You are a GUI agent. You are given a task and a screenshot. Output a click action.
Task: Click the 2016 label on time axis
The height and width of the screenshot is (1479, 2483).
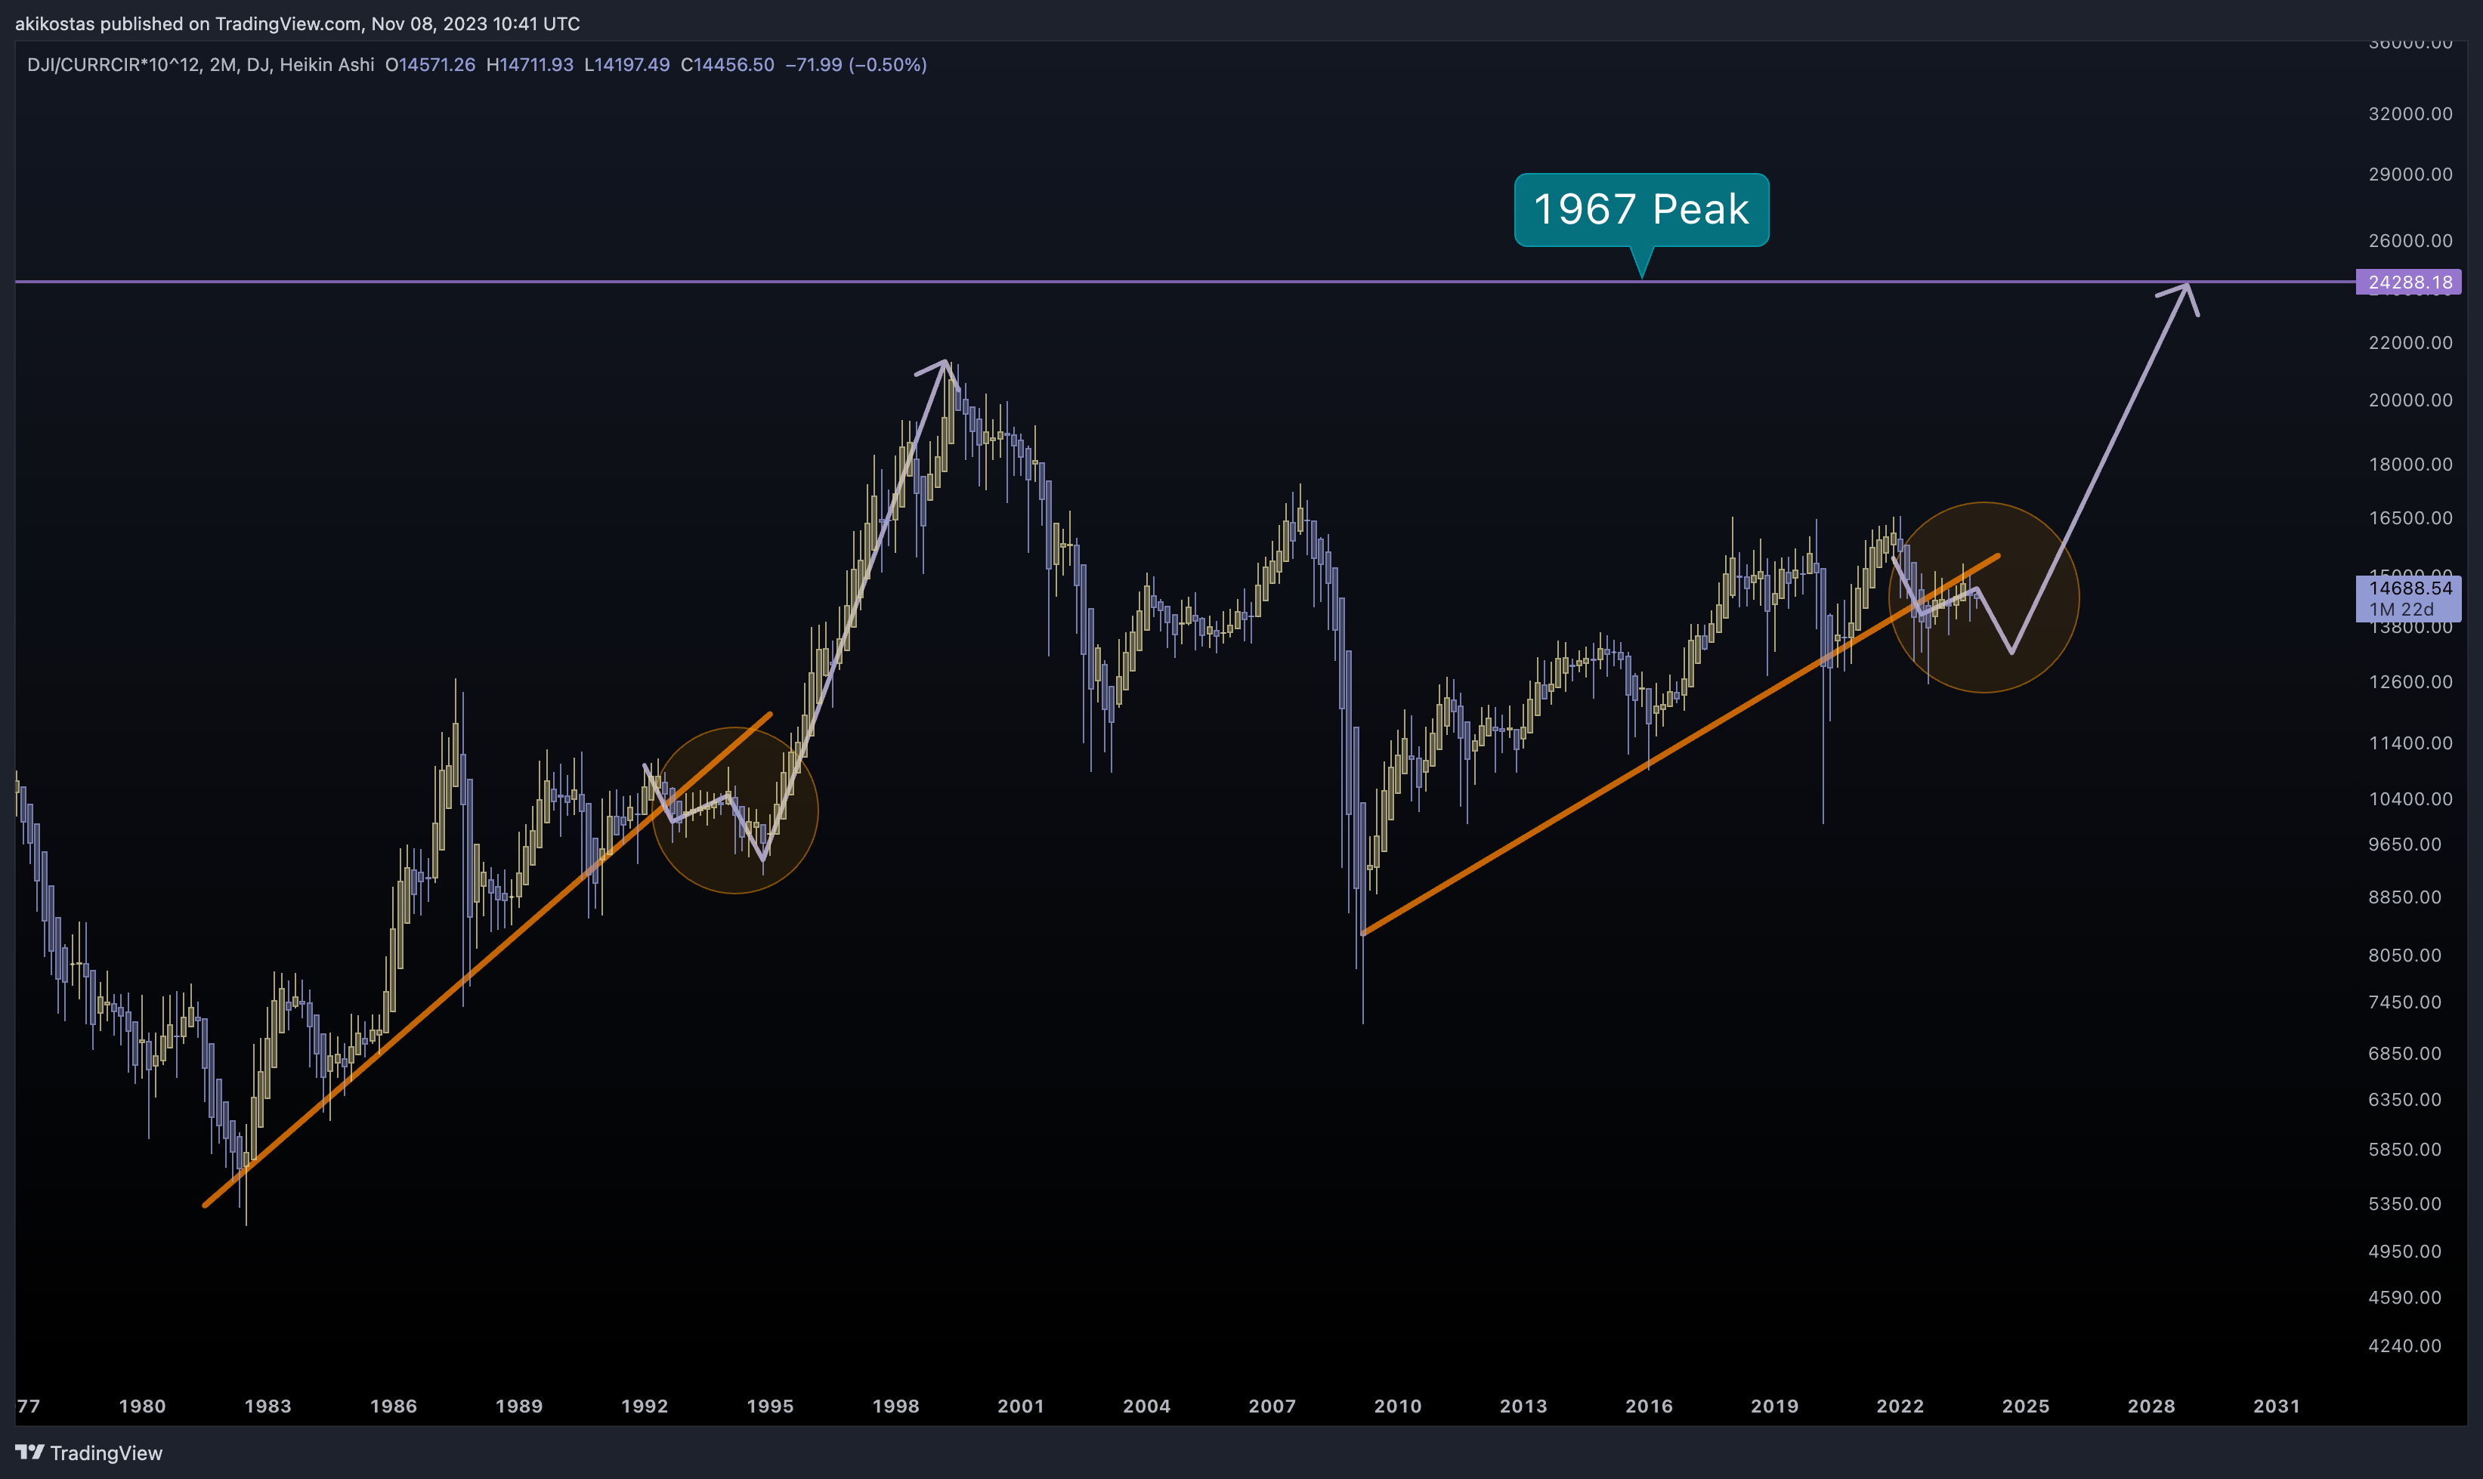pyautogui.click(x=1650, y=1406)
